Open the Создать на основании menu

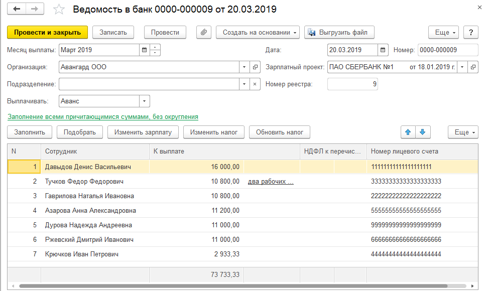tap(258, 32)
